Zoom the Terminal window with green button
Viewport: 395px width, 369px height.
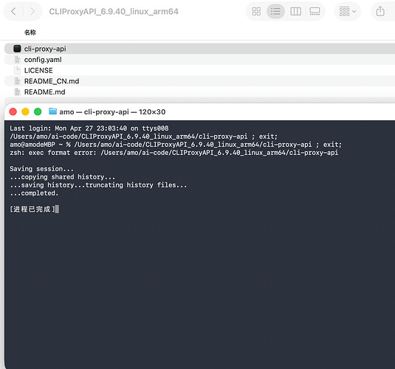(x=38, y=111)
